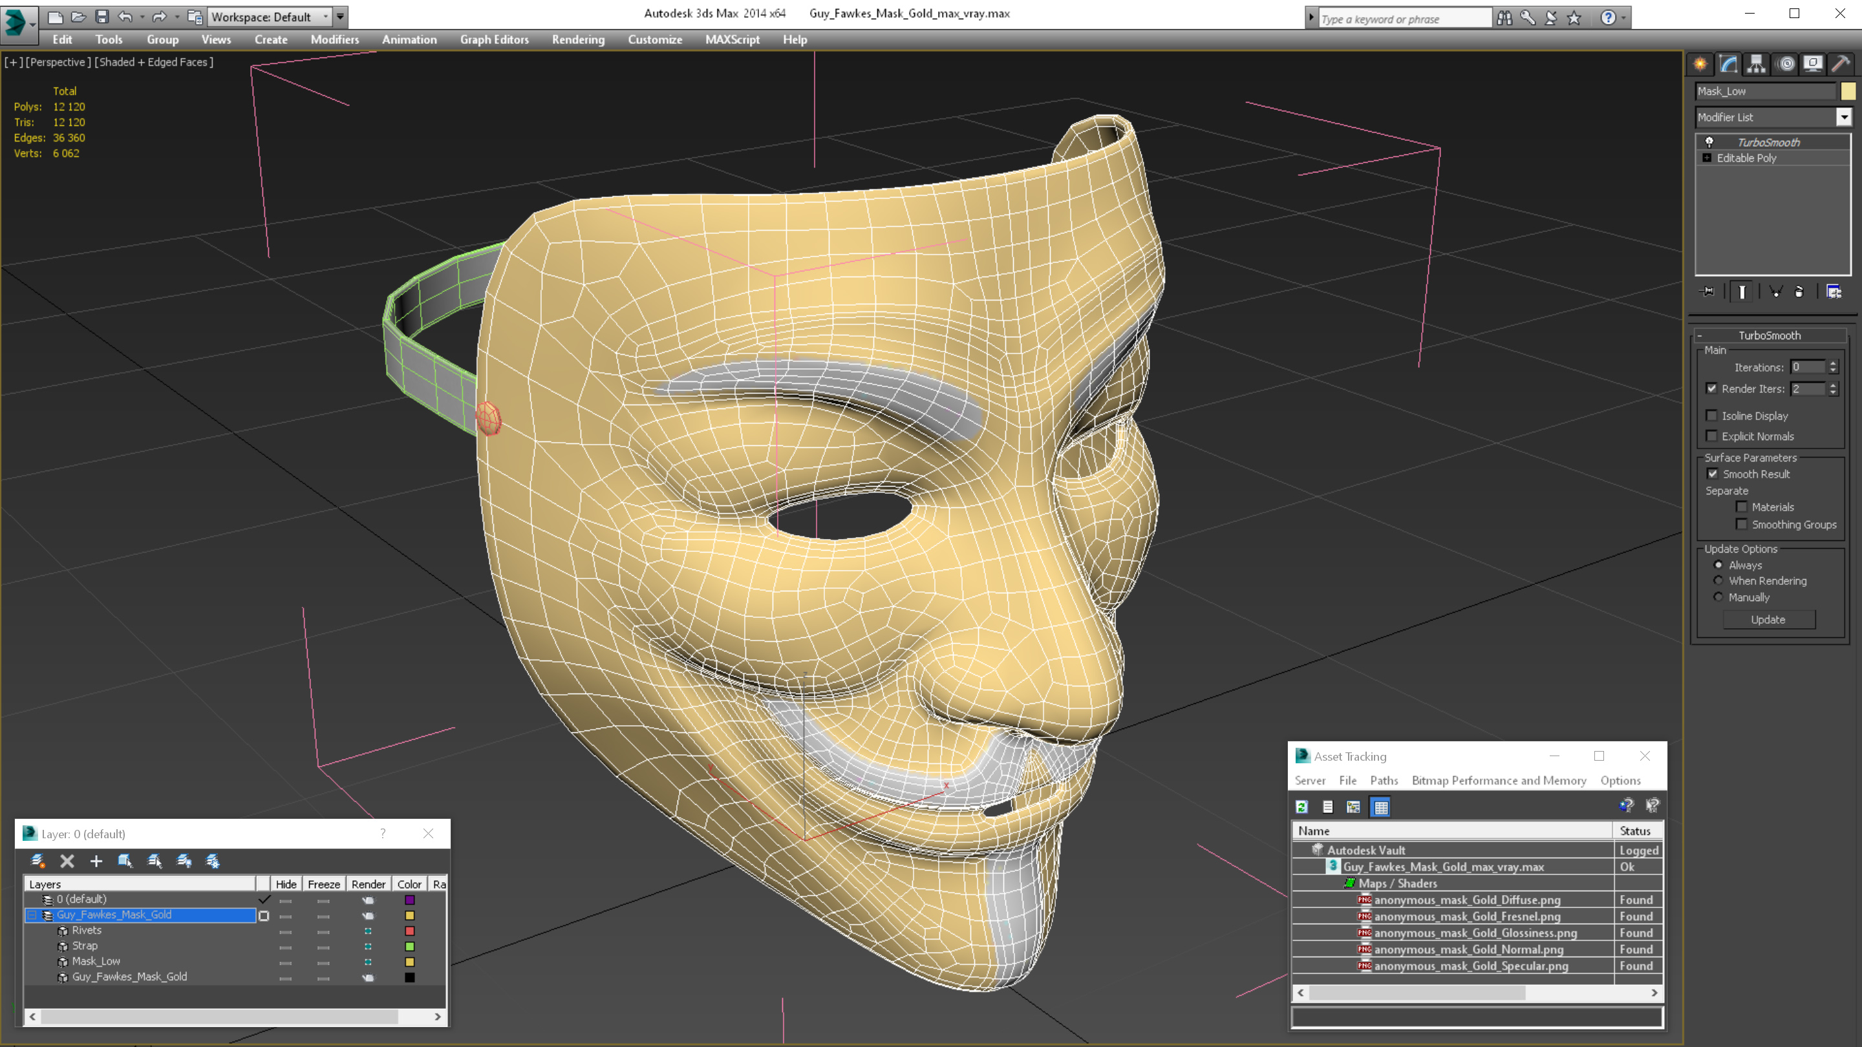This screenshot has height=1047, width=1862.
Task: Open the Display command panel tab
Action: [1813, 63]
